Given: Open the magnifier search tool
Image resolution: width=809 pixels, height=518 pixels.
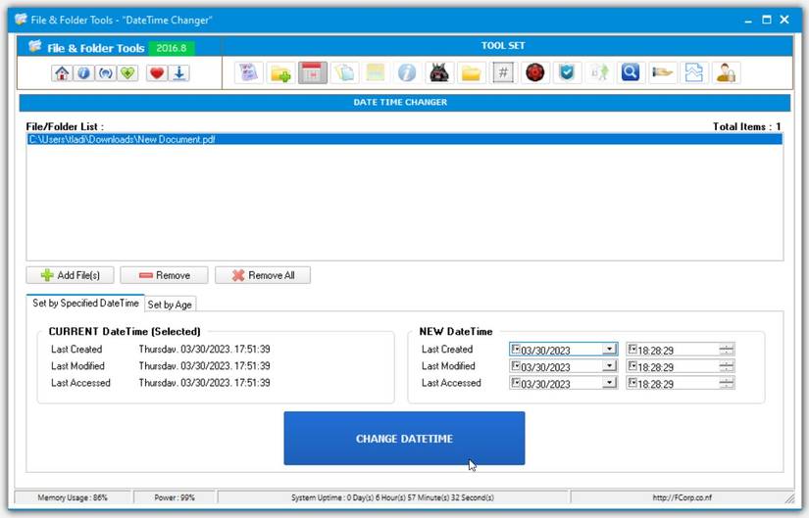Looking at the screenshot, I should (x=631, y=72).
